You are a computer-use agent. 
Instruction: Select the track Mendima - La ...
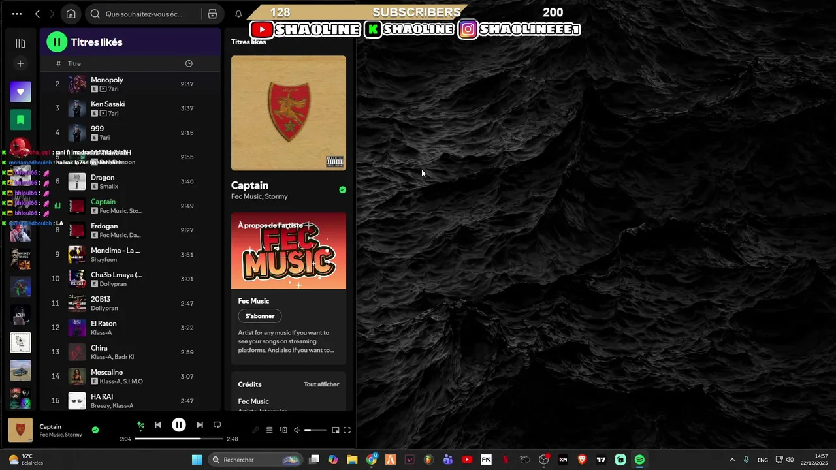pyautogui.click(x=131, y=255)
